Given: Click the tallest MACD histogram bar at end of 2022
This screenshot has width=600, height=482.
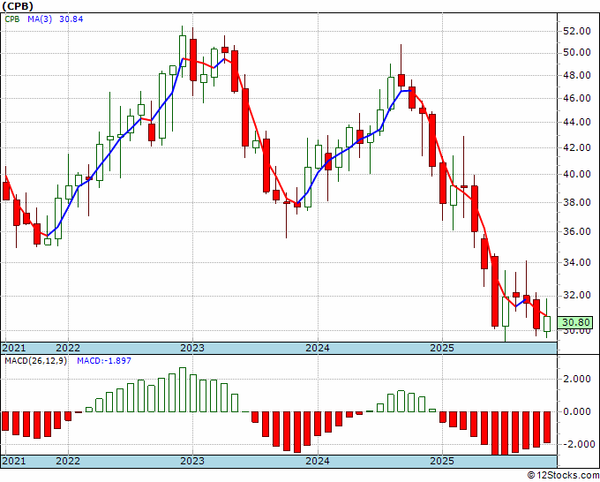Looking at the screenshot, I should click(183, 389).
